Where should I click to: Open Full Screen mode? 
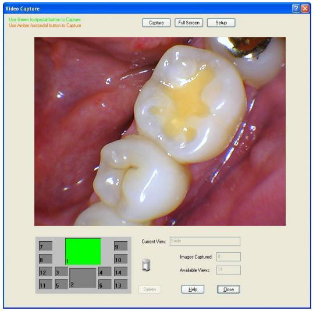click(x=189, y=23)
